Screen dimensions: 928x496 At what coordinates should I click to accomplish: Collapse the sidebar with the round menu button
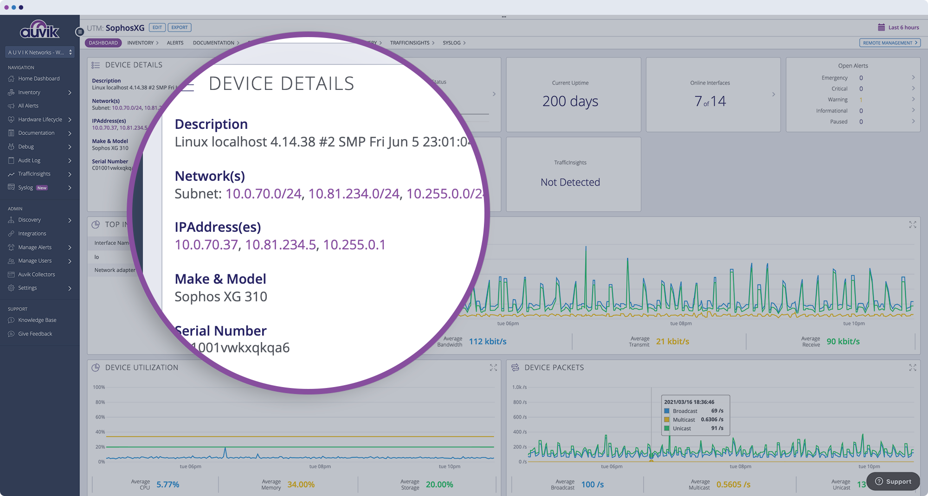tap(80, 32)
